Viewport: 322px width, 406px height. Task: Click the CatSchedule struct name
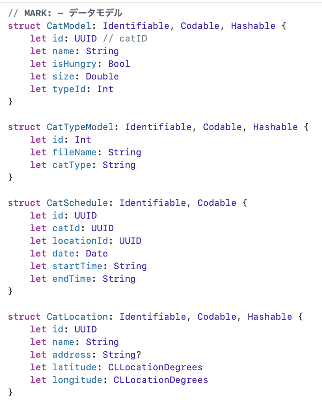tap(77, 203)
